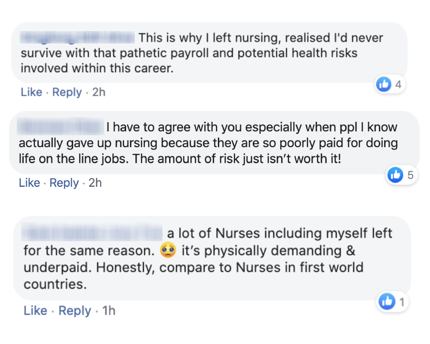430x344 pixels.
Task: Reply to the "pathetic payroll" comment
Action: pos(67,92)
